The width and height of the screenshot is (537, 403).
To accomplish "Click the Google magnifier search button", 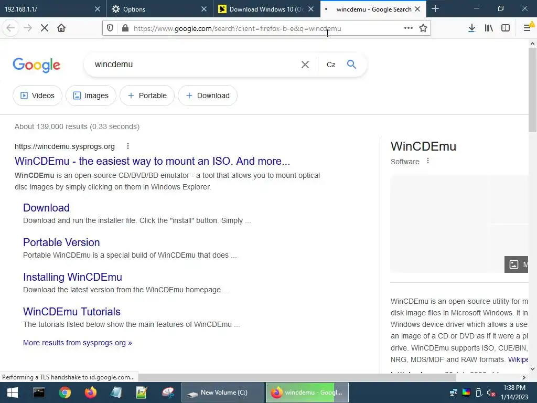I will (351, 64).
